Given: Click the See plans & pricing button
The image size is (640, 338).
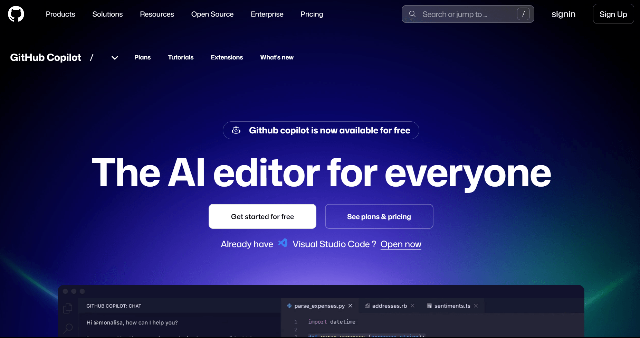Looking at the screenshot, I should [x=379, y=216].
